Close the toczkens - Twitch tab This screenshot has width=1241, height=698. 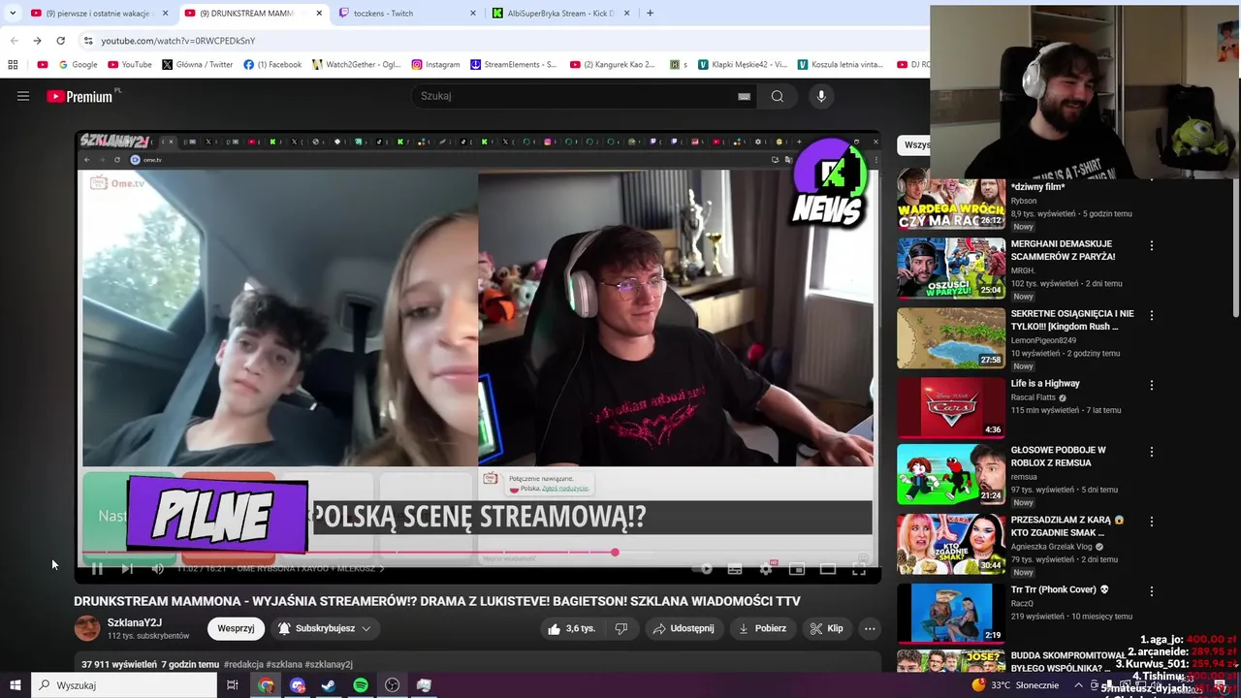pyautogui.click(x=473, y=14)
